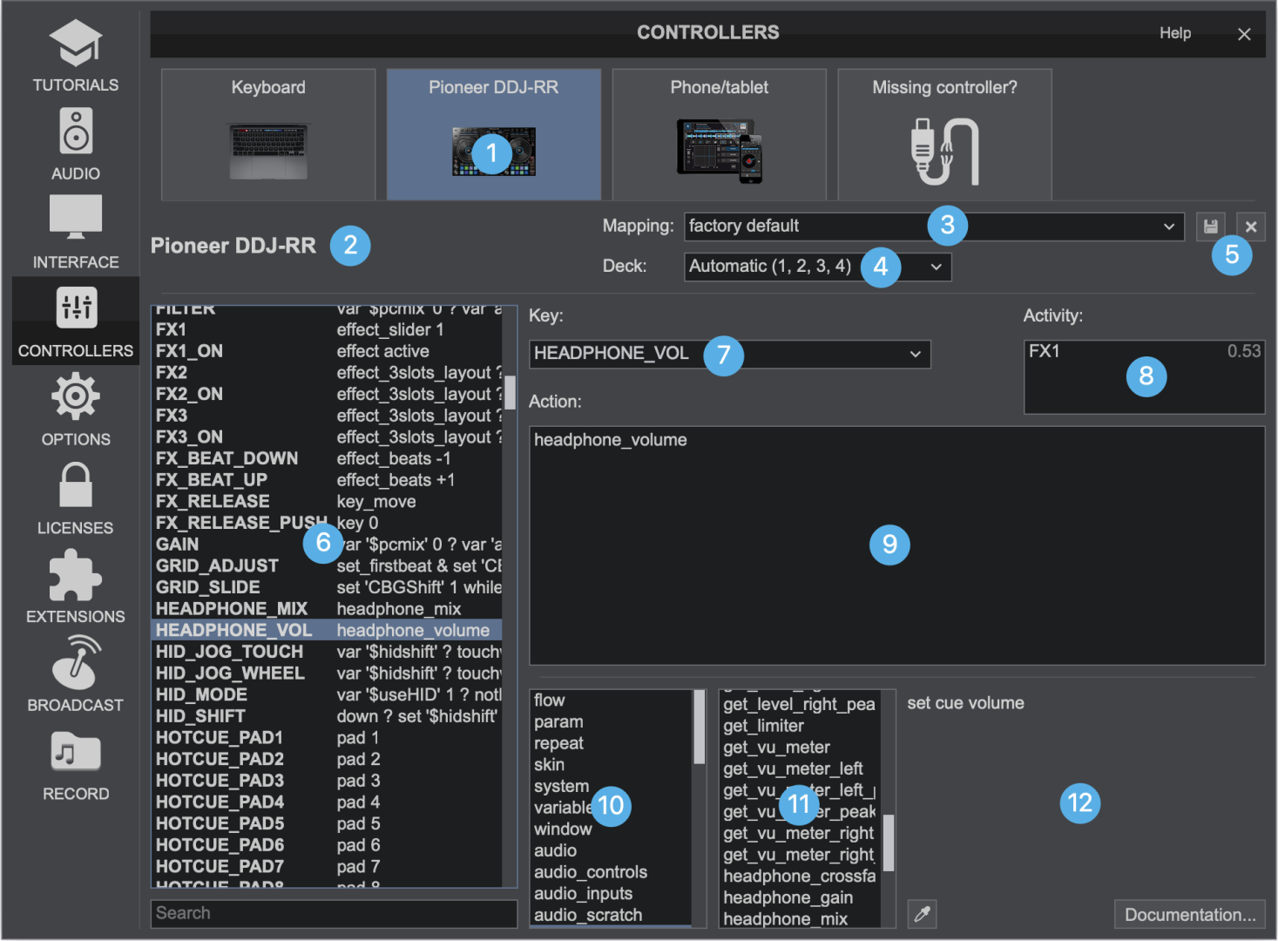1278x941 pixels.
Task: Open the Licenses padlock section
Action: point(76,498)
